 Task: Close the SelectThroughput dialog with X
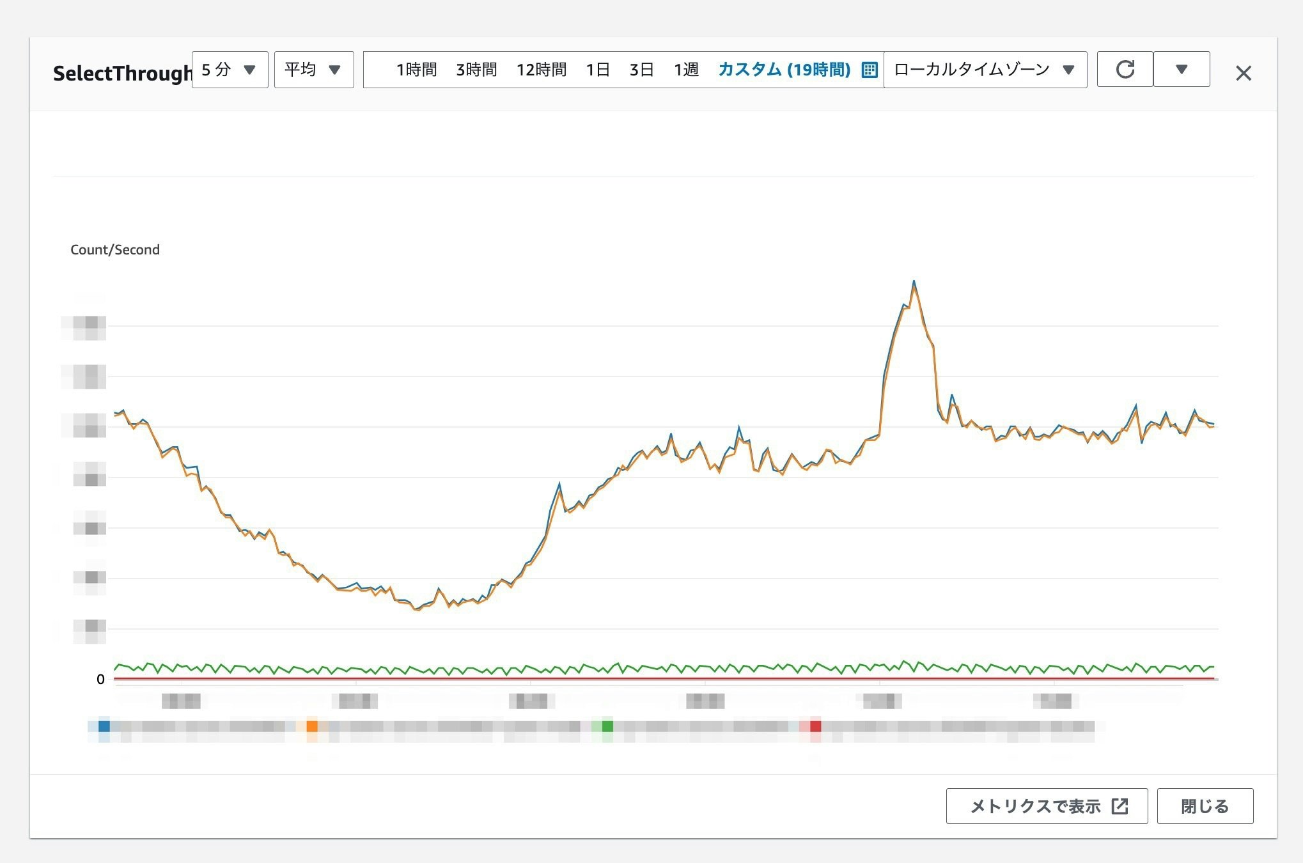coord(1243,74)
